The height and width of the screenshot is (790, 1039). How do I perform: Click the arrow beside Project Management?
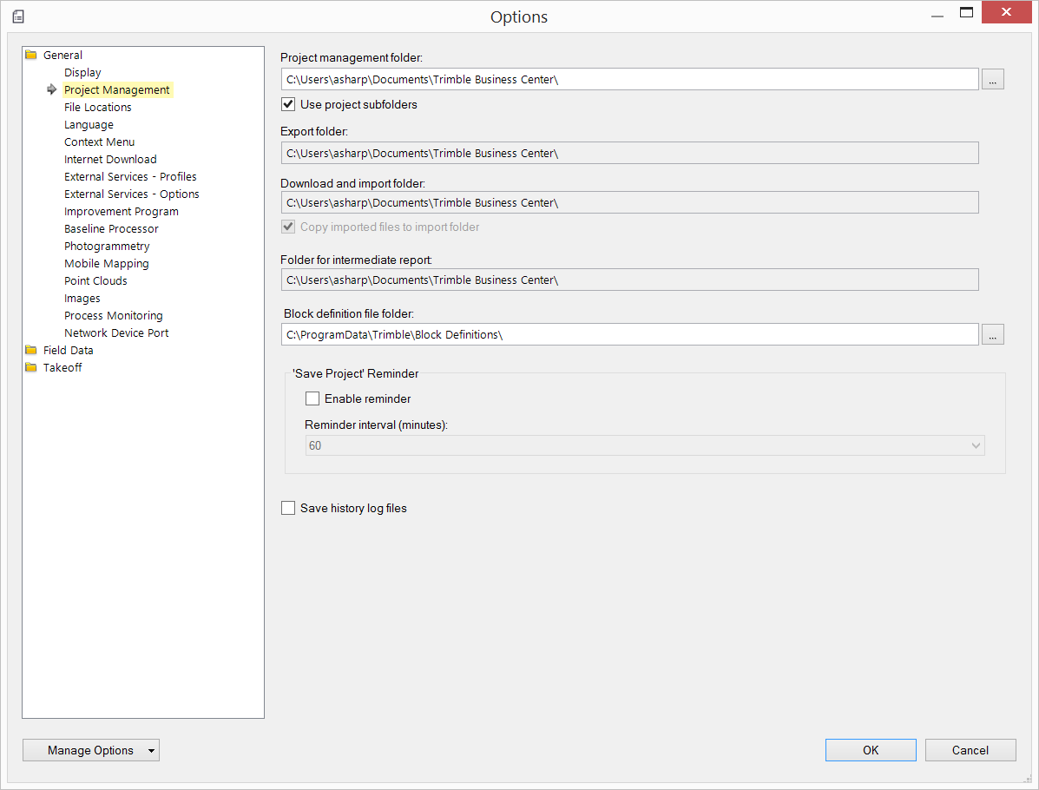click(x=52, y=89)
